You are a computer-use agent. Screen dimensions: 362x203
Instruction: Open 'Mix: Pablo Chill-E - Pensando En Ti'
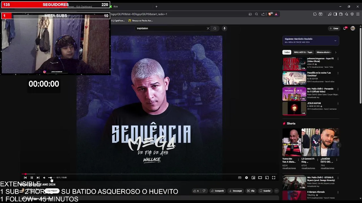click(320, 90)
